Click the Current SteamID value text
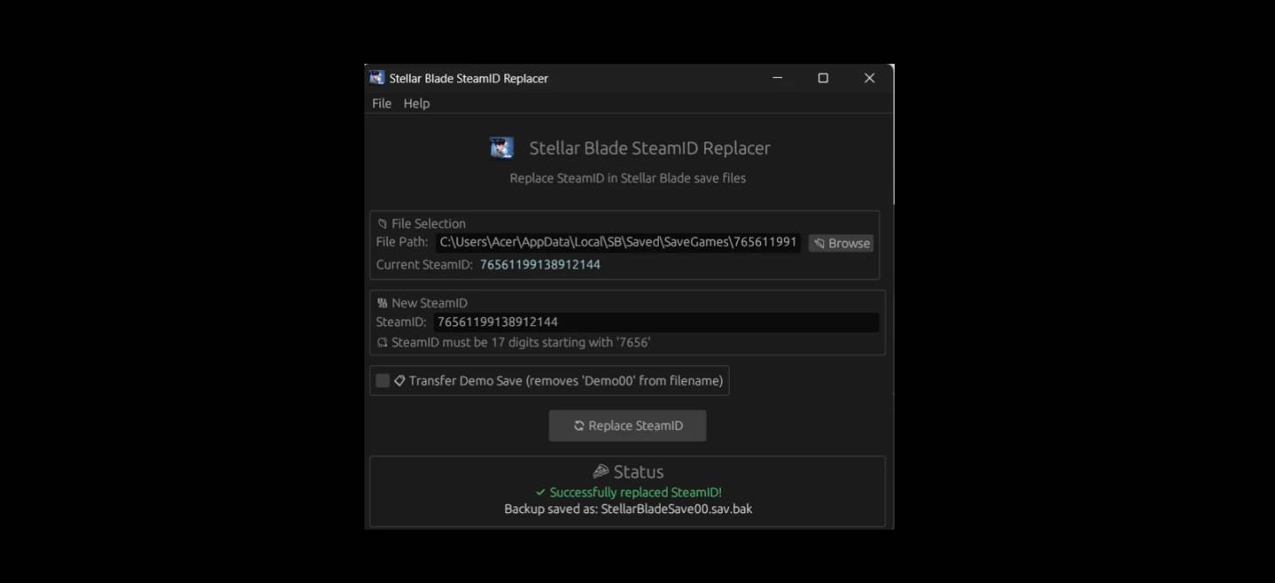Screen dimensions: 1275x583 click(x=539, y=264)
